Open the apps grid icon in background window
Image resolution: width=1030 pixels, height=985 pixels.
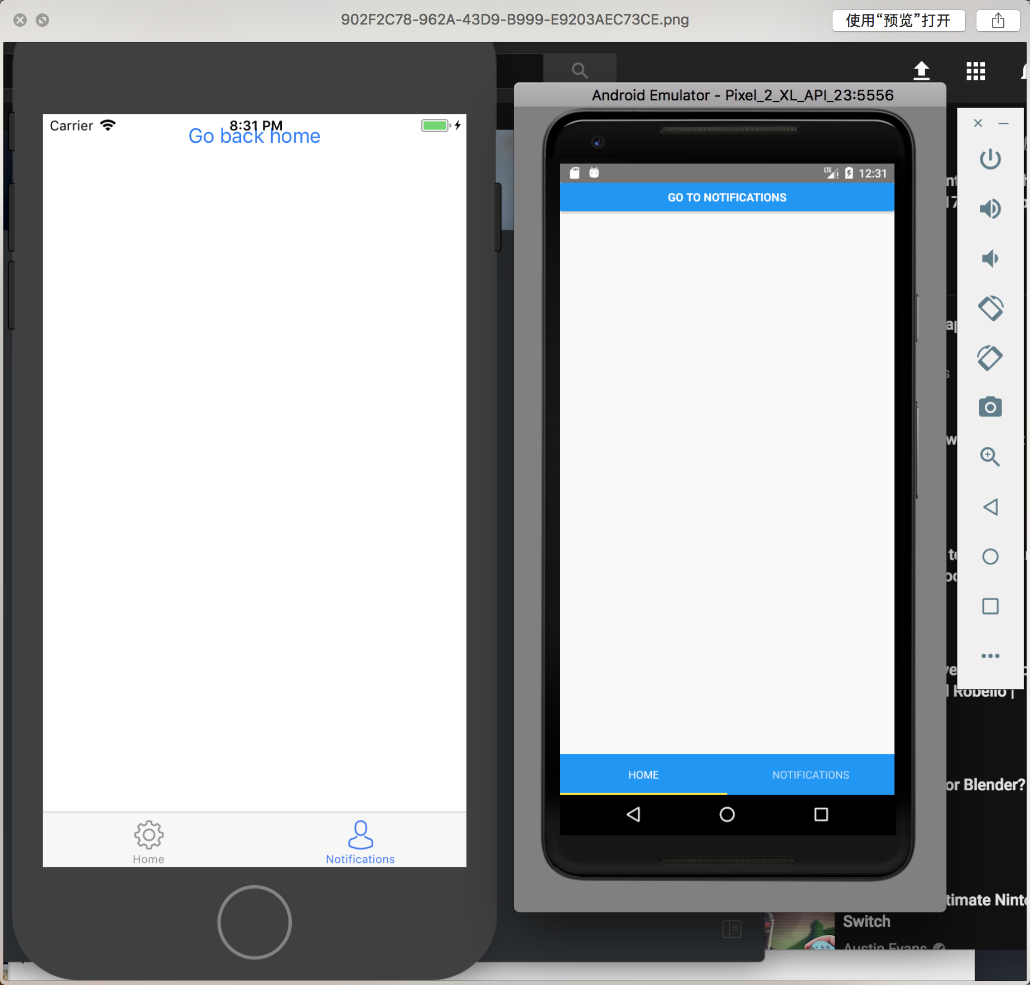[x=975, y=71]
